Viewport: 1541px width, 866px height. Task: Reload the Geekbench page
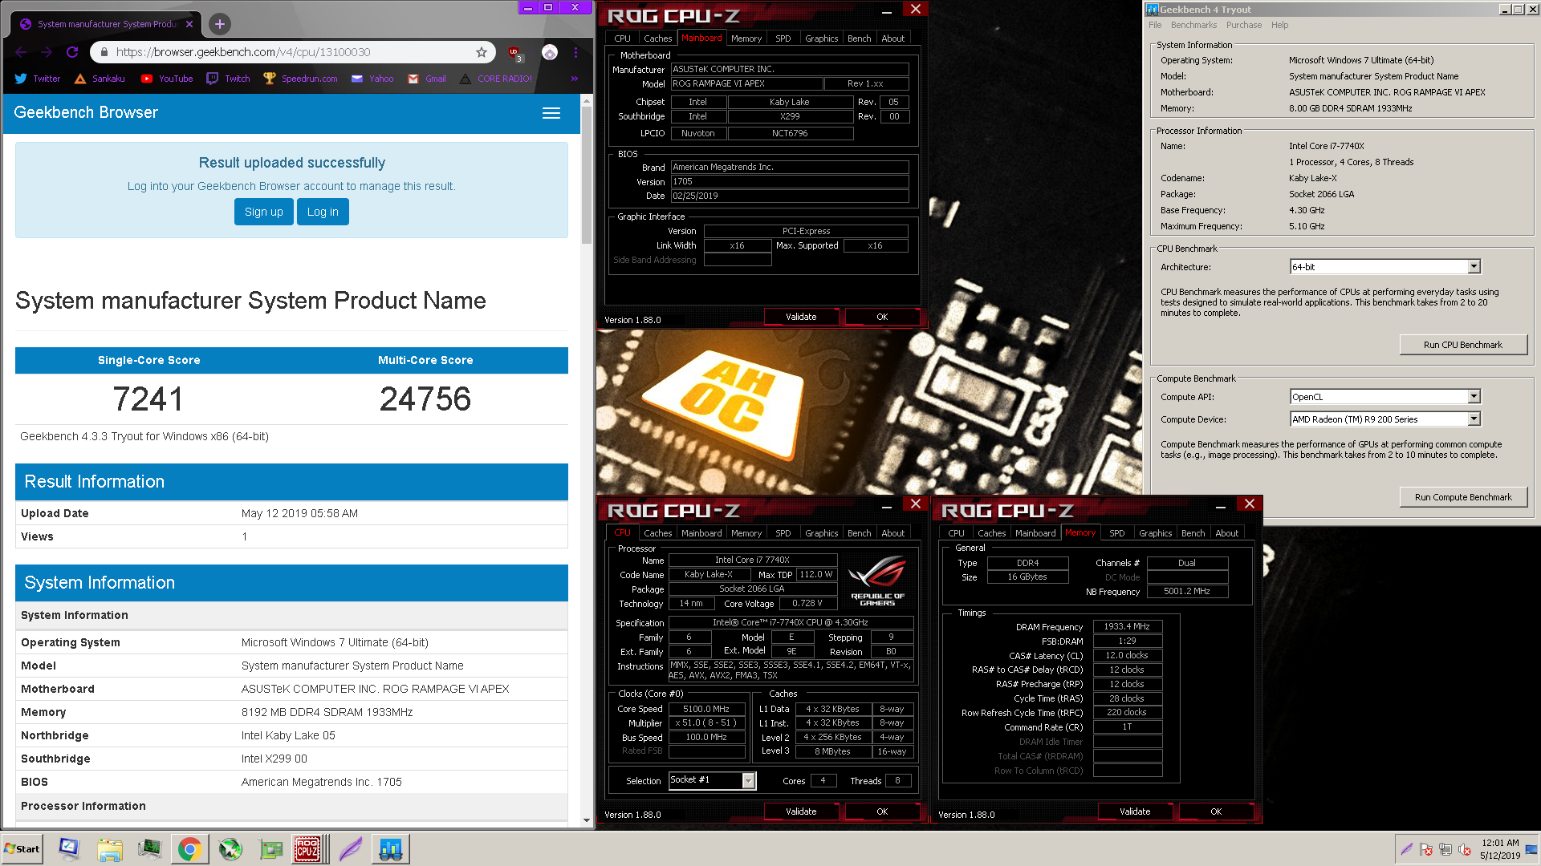click(x=72, y=52)
